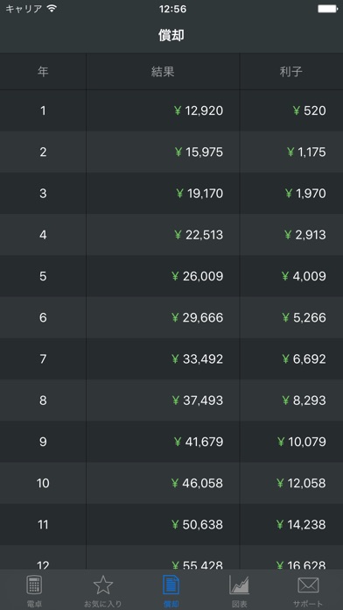Tap the star favorites (お気に入り) icon

tap(103, 585)
